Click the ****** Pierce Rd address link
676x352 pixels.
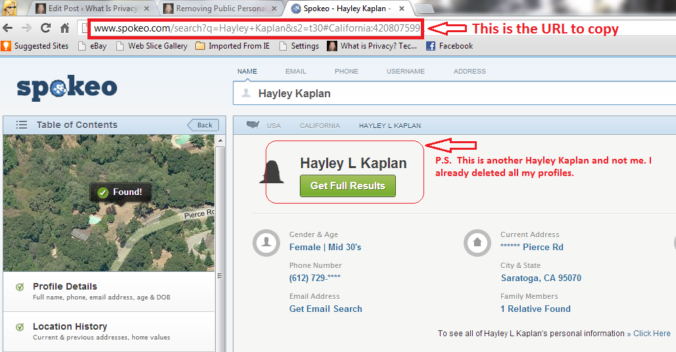532,248
